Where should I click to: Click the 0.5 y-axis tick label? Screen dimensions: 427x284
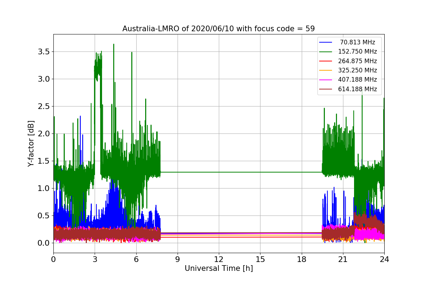click(44, 216)
